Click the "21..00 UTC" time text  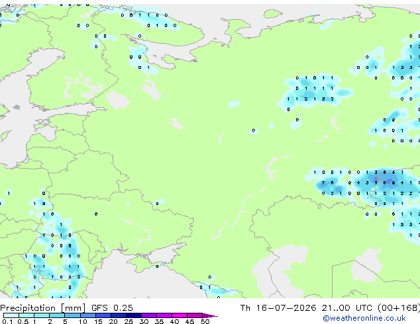pyautogui.click(x=347, y=308)
